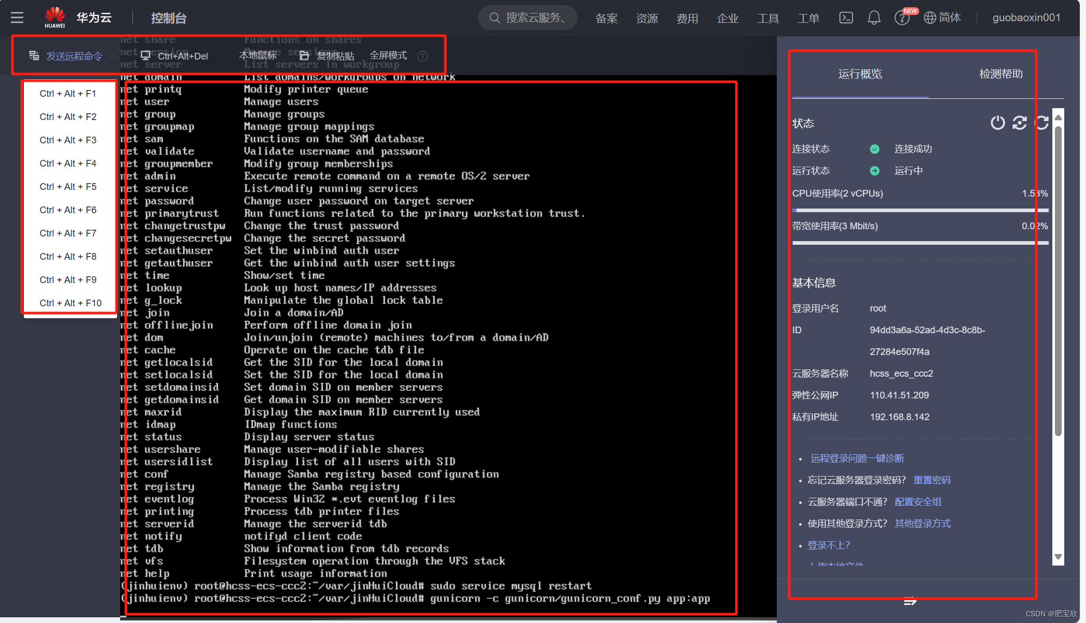Open the 备案 menu

click(x=606, y=19)
